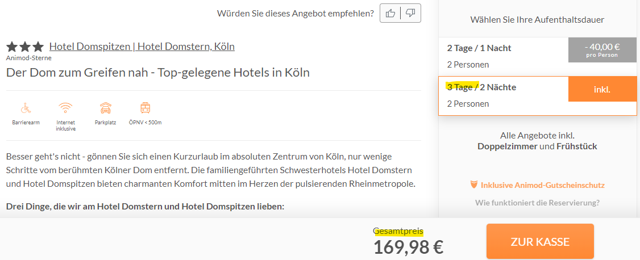The width and height of the screenshot is (640, 260).
Task: Click Inklusive Animod-Gutscheinschutz link
Action: (x=542, y=186)
